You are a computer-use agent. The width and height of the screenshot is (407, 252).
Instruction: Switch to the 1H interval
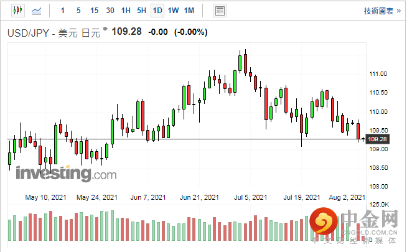point(126,11)
